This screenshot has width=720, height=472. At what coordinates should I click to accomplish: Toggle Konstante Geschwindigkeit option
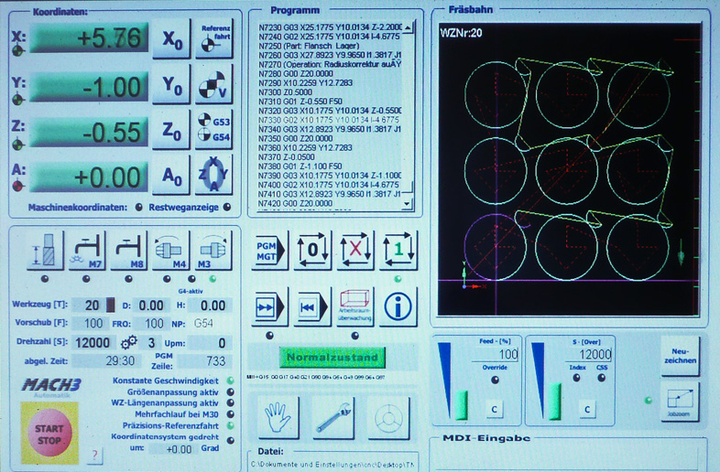[231, 381]
